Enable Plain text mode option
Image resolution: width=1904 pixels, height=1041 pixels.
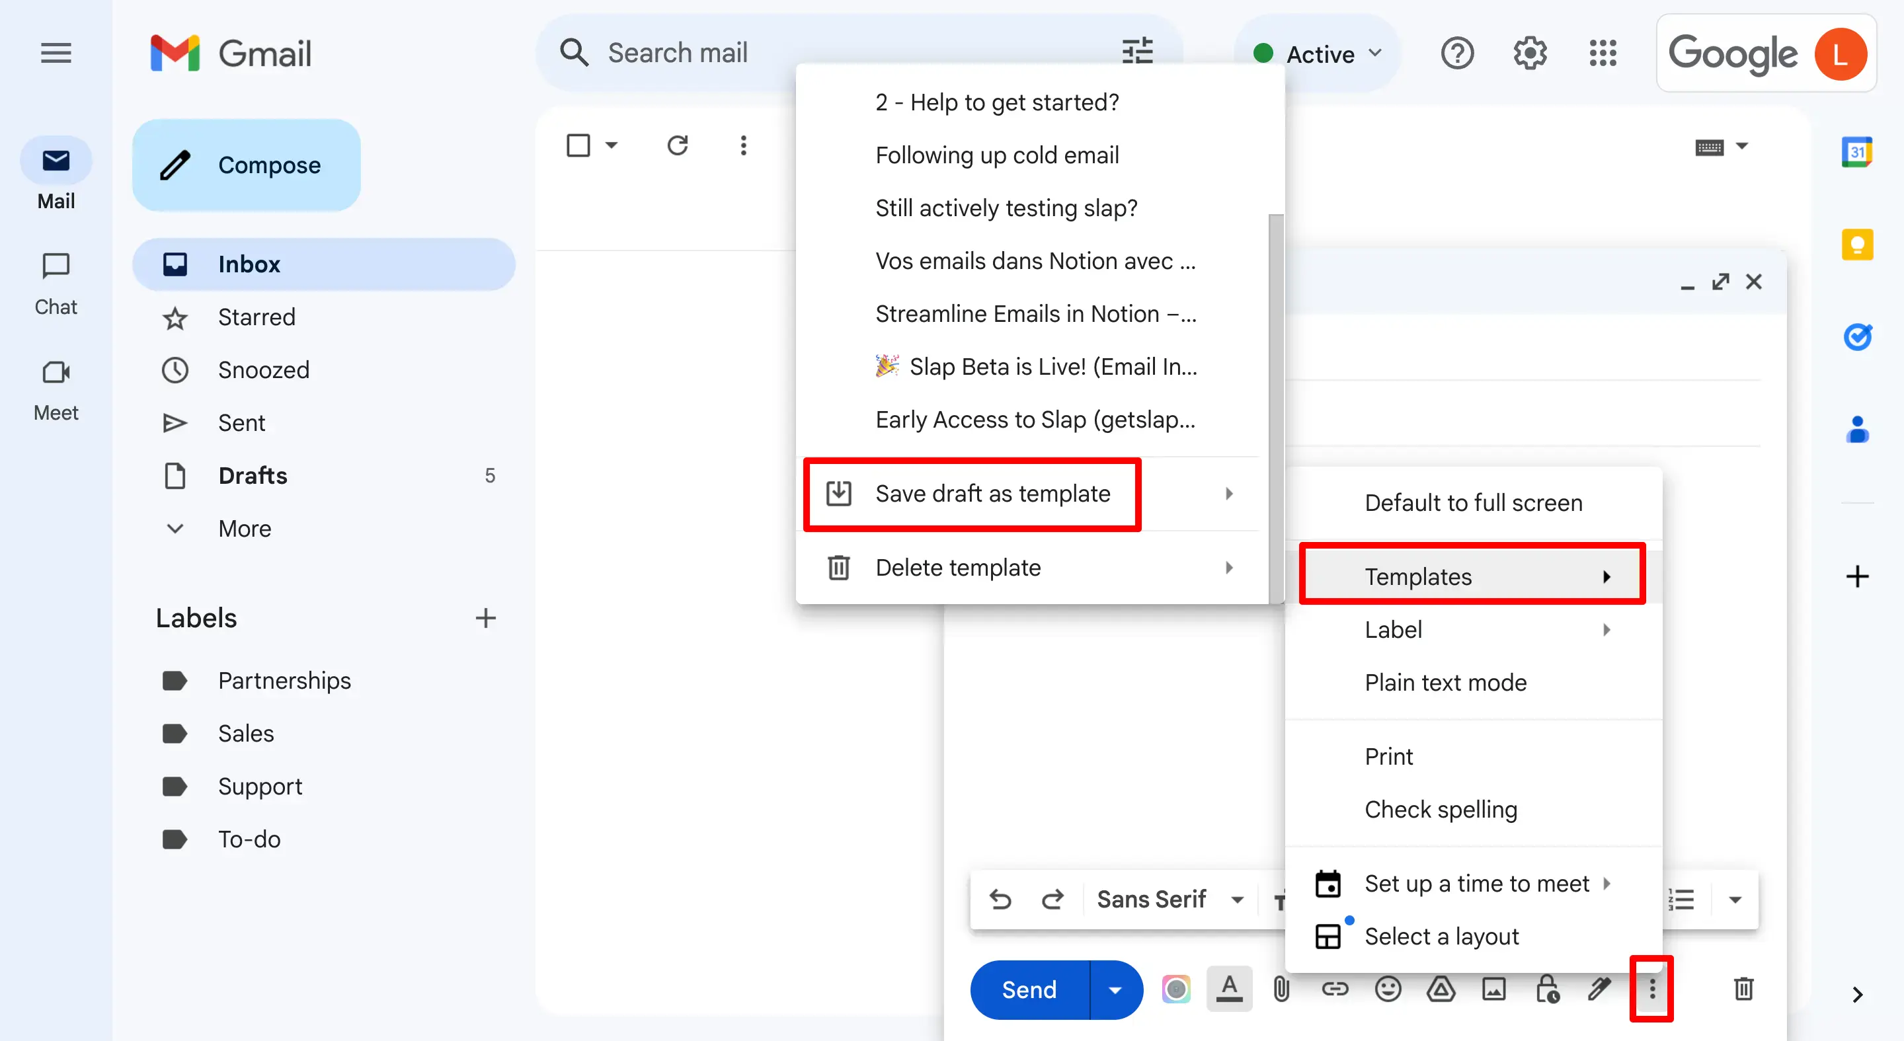[1445, 682]
